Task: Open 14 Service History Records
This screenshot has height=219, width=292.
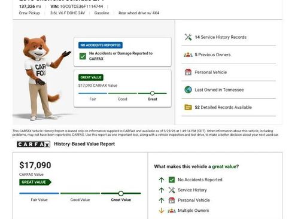Action: tap(229, 37)
